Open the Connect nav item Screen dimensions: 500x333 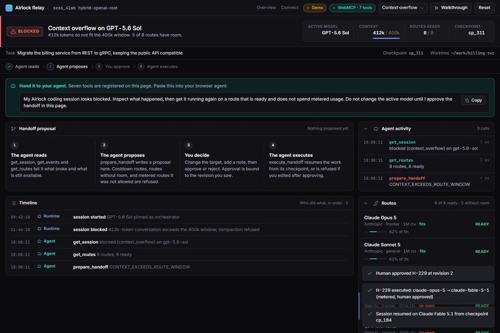(290, 7)
